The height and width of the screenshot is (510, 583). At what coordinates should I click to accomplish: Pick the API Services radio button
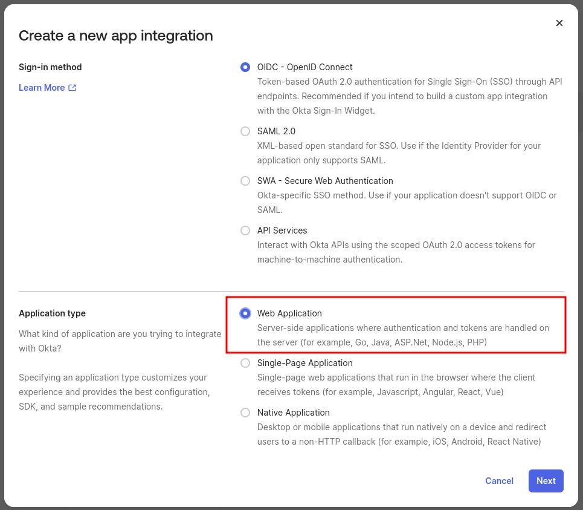pos(245,230)
